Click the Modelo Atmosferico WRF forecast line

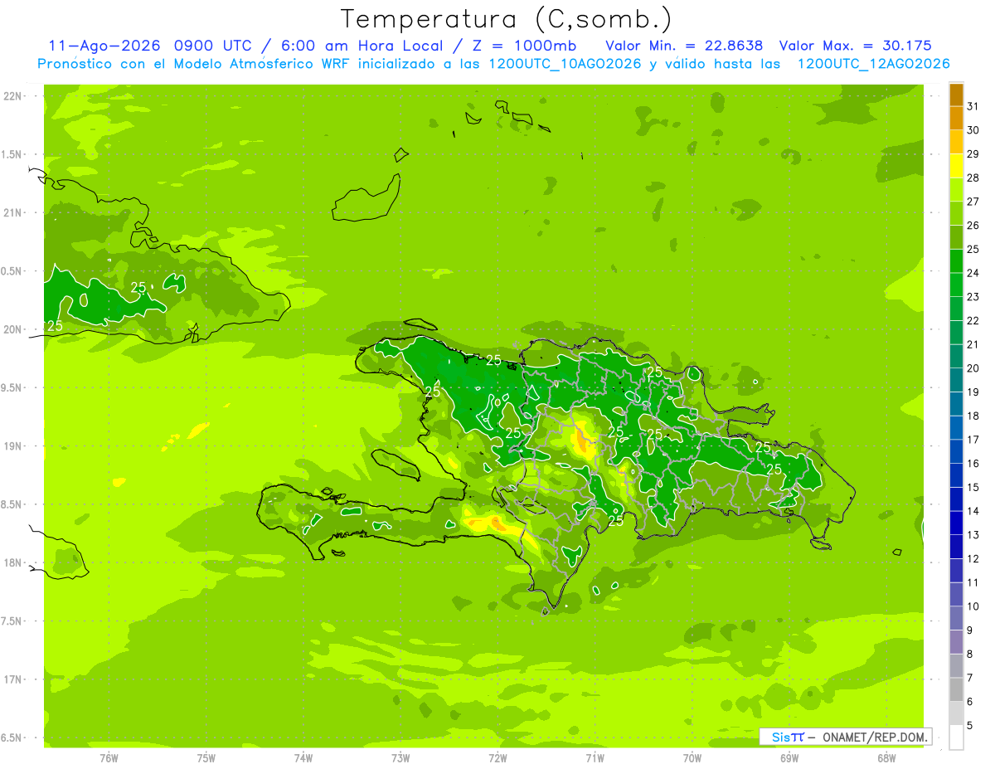tap(493, 64)
